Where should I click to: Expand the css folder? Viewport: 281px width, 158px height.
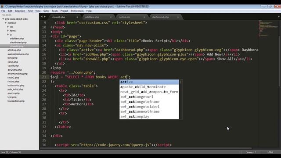[x=8, y=27]
